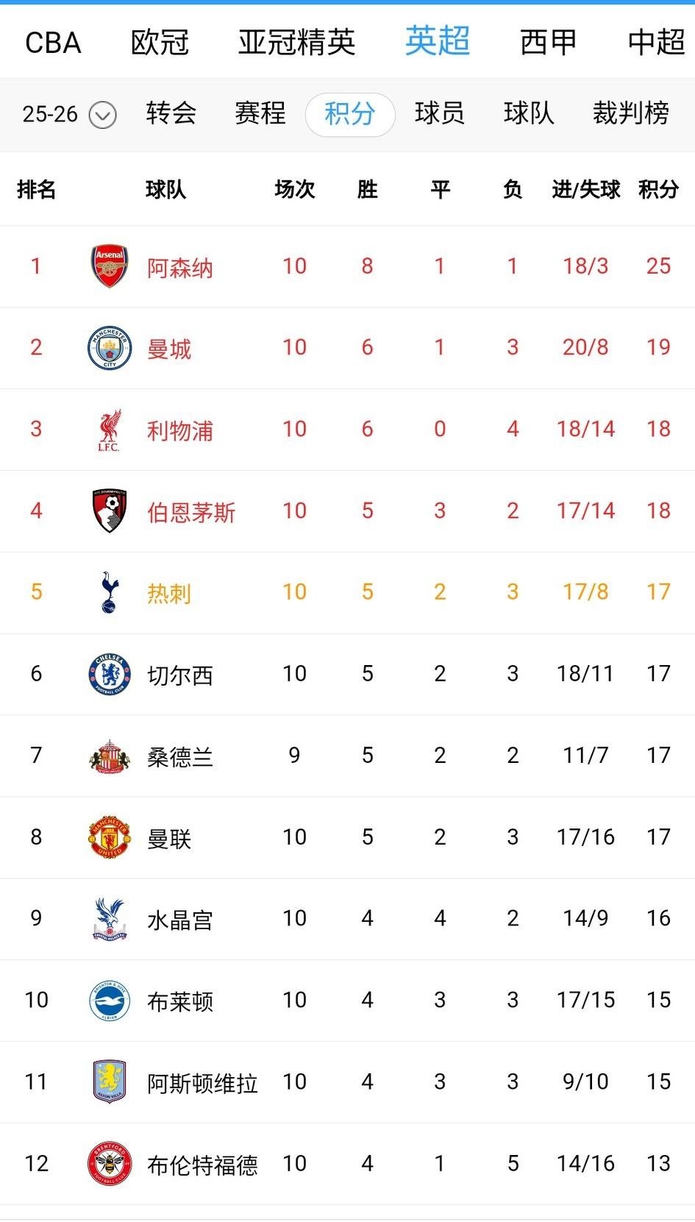Tap the Bournemouth club crest icon

tap(109, 511)
